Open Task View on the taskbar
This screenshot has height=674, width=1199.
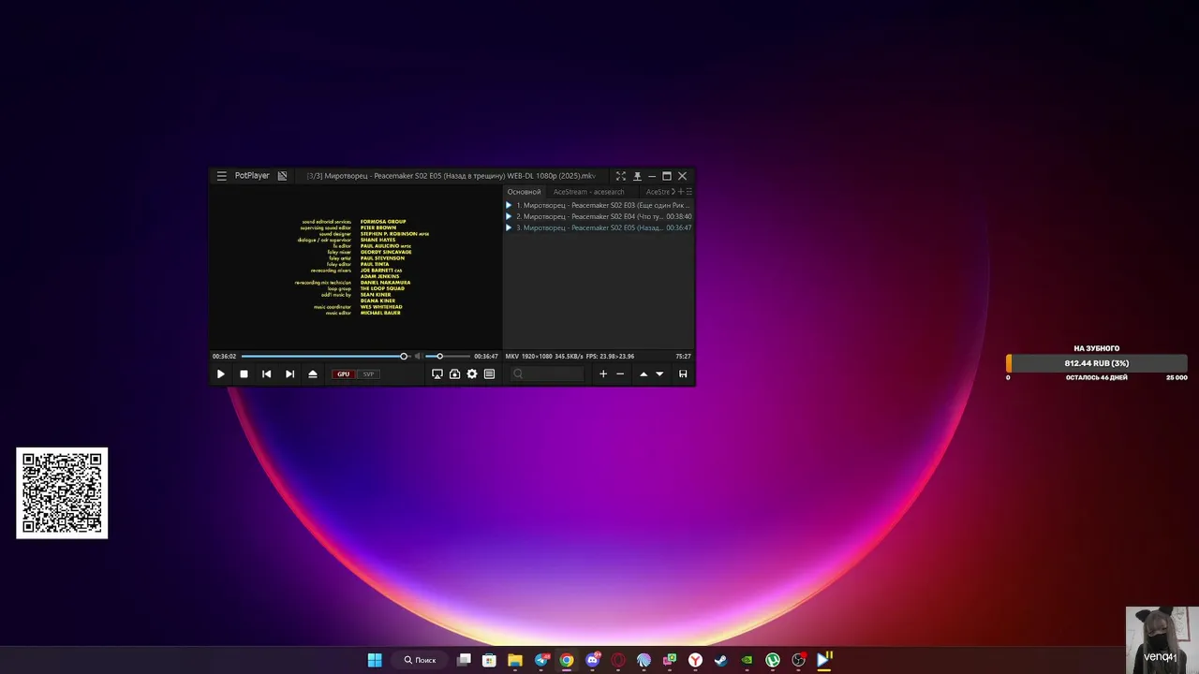click(x=464, y=660)
